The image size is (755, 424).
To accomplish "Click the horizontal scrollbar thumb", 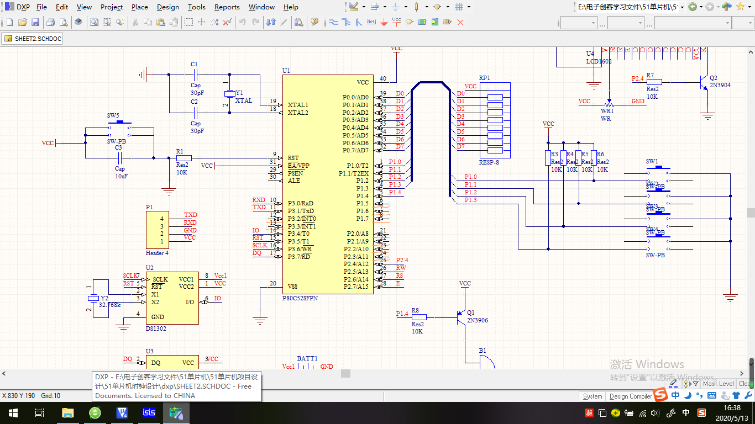I will [x=345, y=374].
